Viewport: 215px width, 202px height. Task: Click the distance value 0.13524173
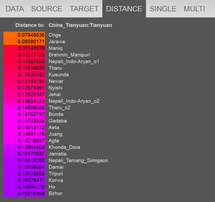pos(24,101)
